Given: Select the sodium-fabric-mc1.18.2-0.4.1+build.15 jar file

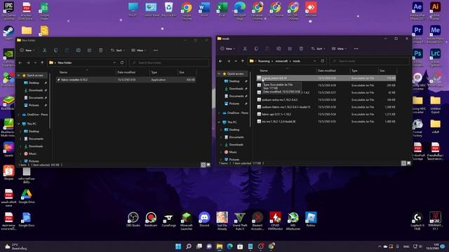Looking at the screenshot, I should point(326,107).
